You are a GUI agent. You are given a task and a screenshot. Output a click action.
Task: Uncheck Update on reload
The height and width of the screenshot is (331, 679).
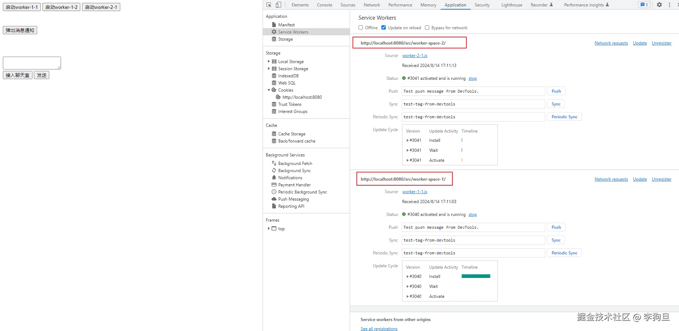[x=384, y=27]
